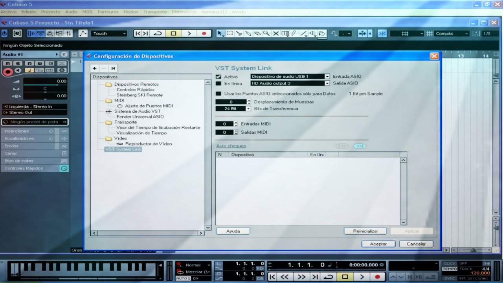503x283 pixels.
Task: Click the Auto chequeo link
Action: (x=231, y=146)
